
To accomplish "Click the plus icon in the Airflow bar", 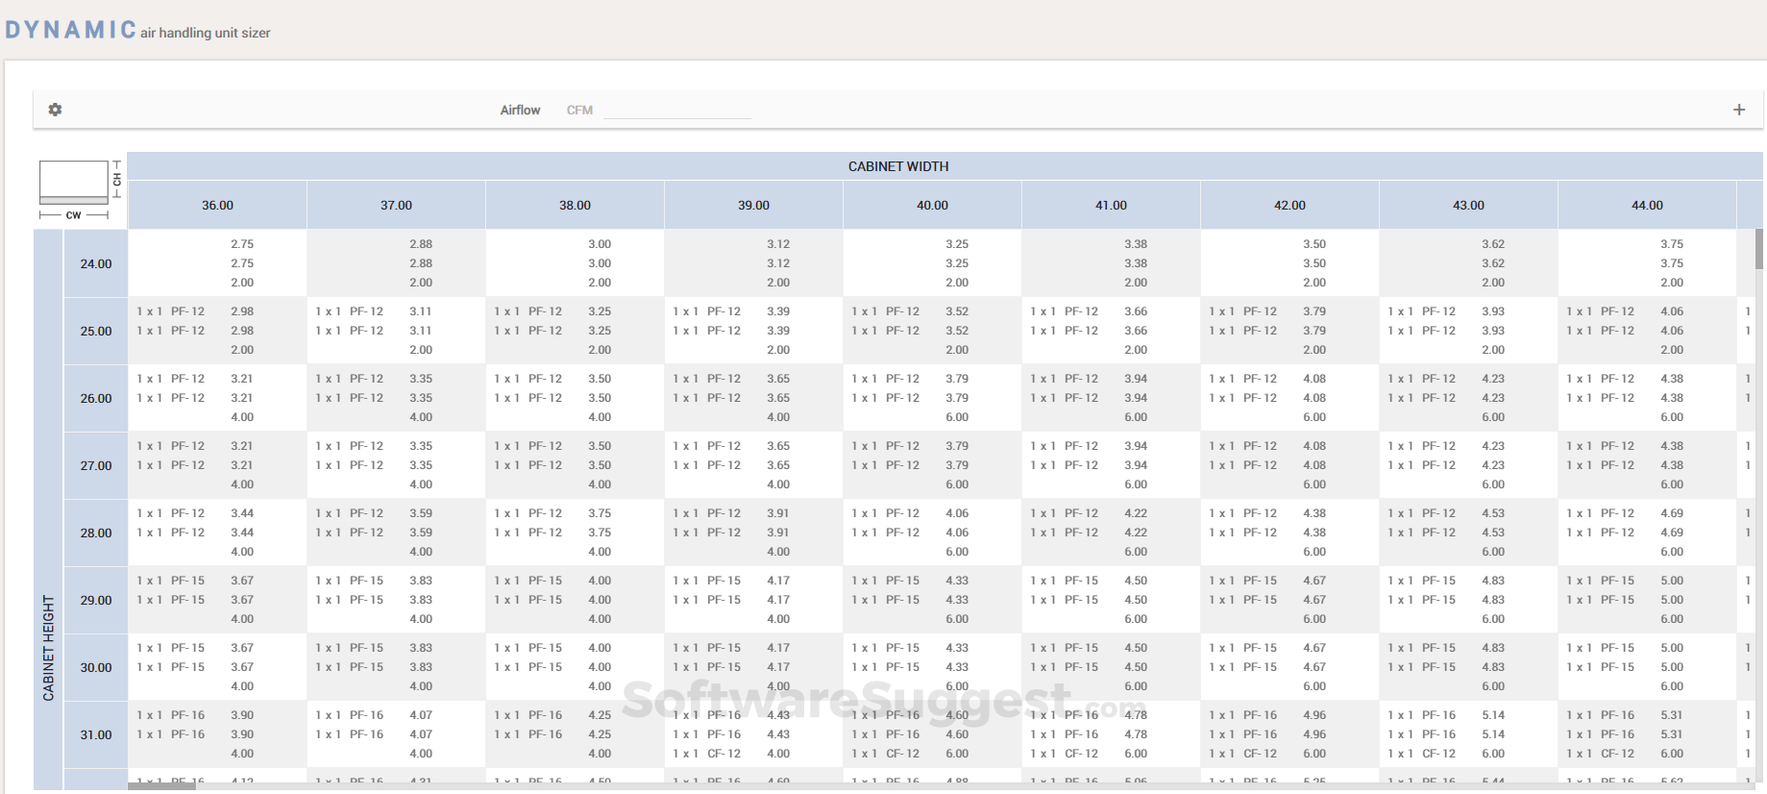I will (1738, 110).
